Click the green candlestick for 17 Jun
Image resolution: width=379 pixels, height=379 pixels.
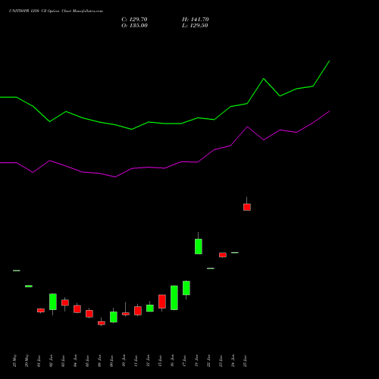(x=186, y=288)
